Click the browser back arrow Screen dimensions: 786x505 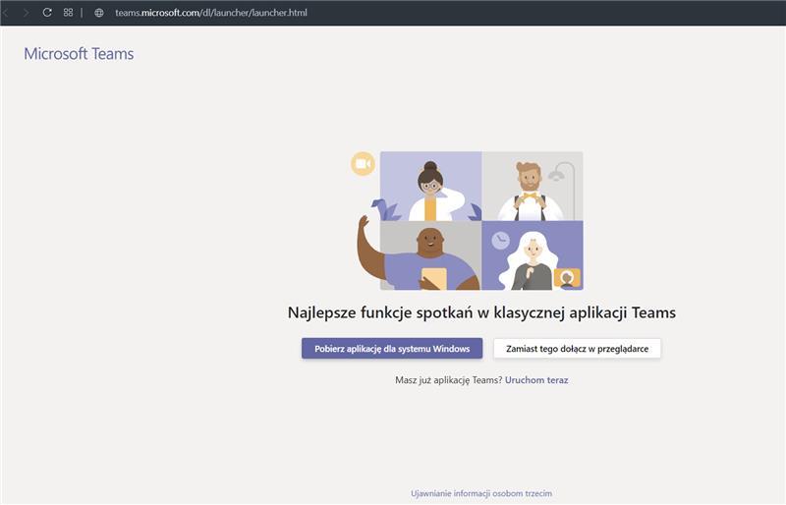click(x=5, y=13)
